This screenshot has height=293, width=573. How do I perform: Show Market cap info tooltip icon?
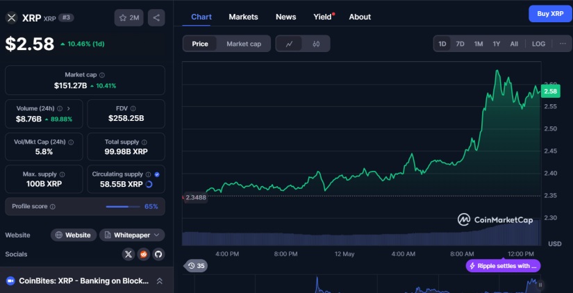pyautogui.click(x=102, y=75)
